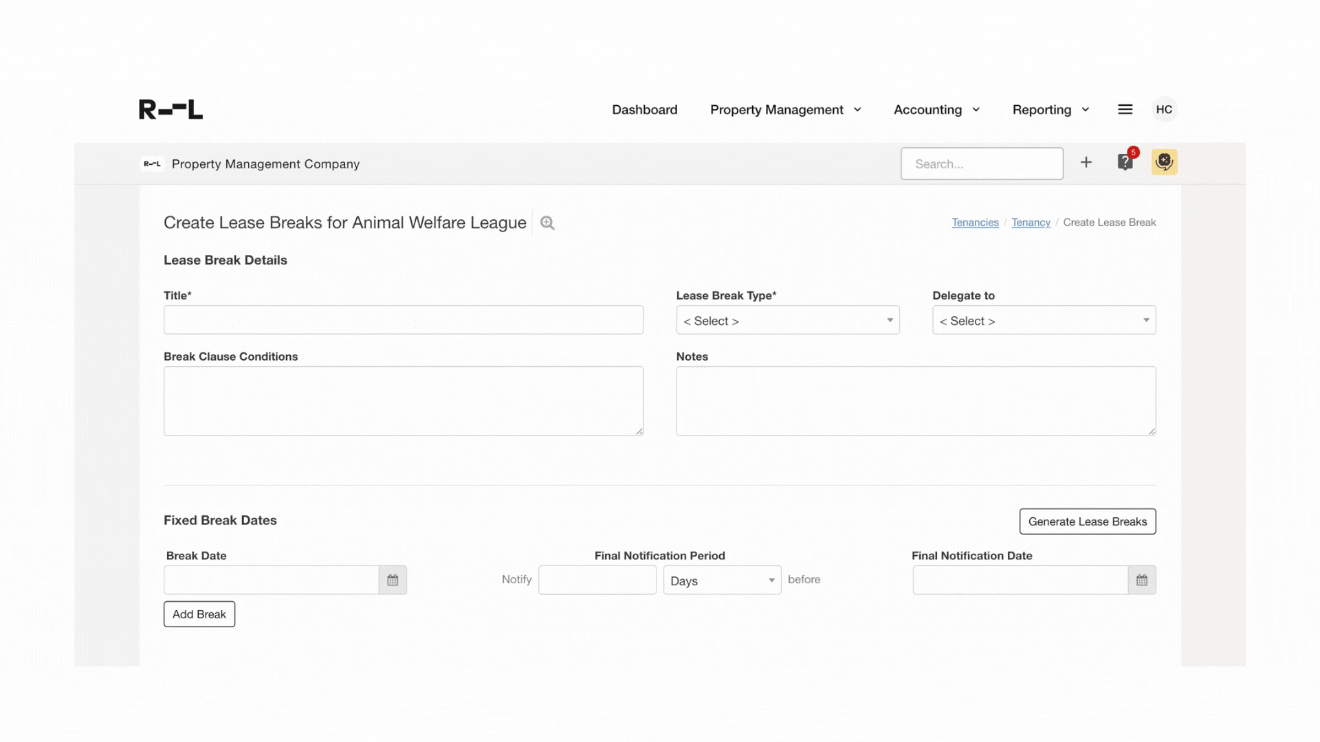Screen dimensions: 1320x742
Task: Open help icon with notification badge
Action: tap(1125, 163)
